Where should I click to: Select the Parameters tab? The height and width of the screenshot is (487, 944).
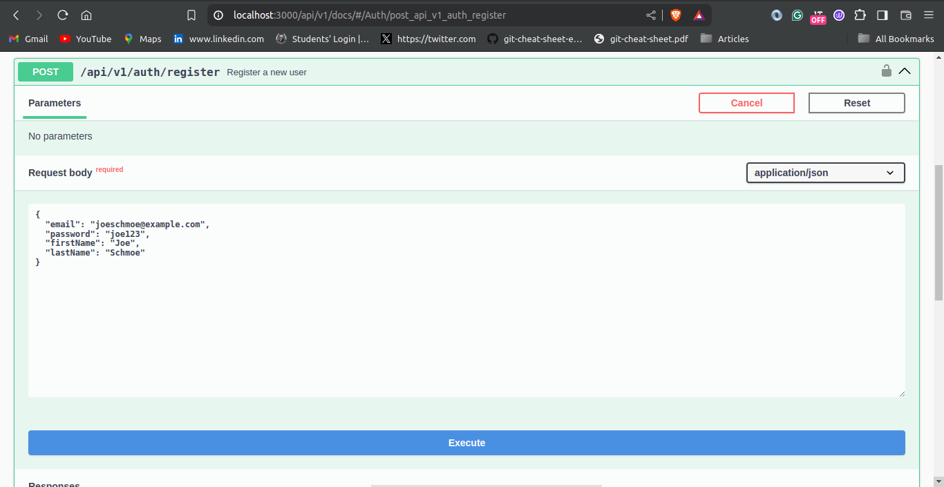tap(55, 103)
